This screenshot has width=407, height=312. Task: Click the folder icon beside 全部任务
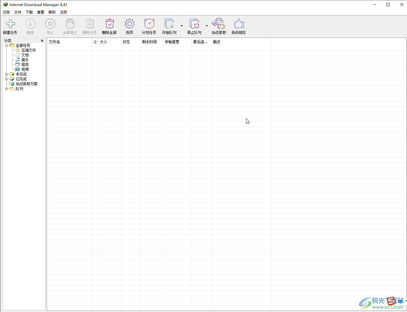tap(12, 45)
